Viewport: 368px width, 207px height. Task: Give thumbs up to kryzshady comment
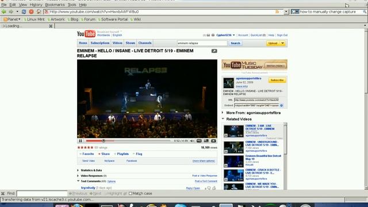[214, 188]
